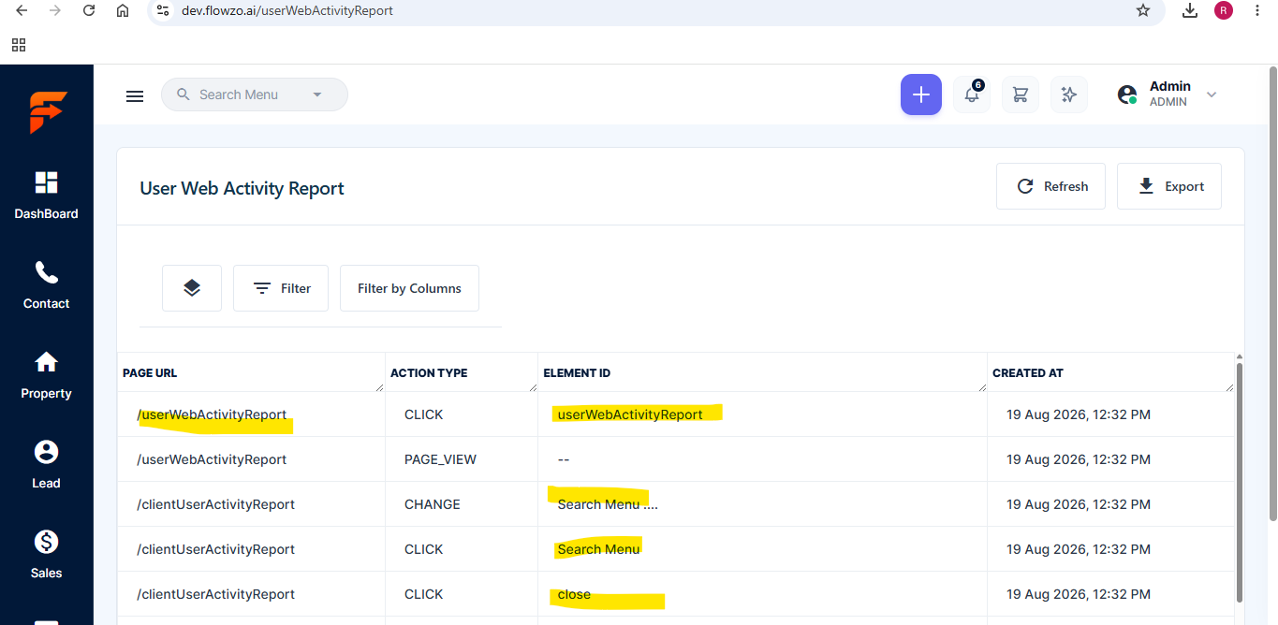Open notifications bell with 6 badge

(x=972, y=94)
